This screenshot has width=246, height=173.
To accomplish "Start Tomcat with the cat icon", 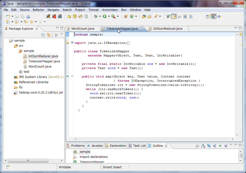I will [x=48, y=16].
